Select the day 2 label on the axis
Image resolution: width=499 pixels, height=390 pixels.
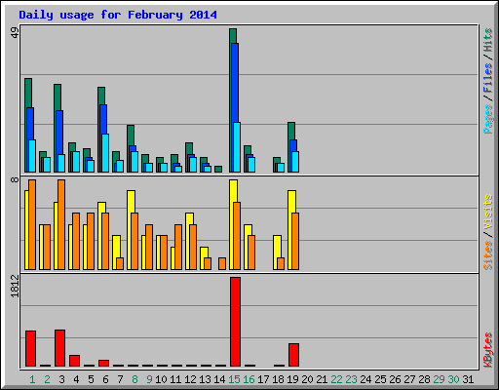tap(47, 379)
